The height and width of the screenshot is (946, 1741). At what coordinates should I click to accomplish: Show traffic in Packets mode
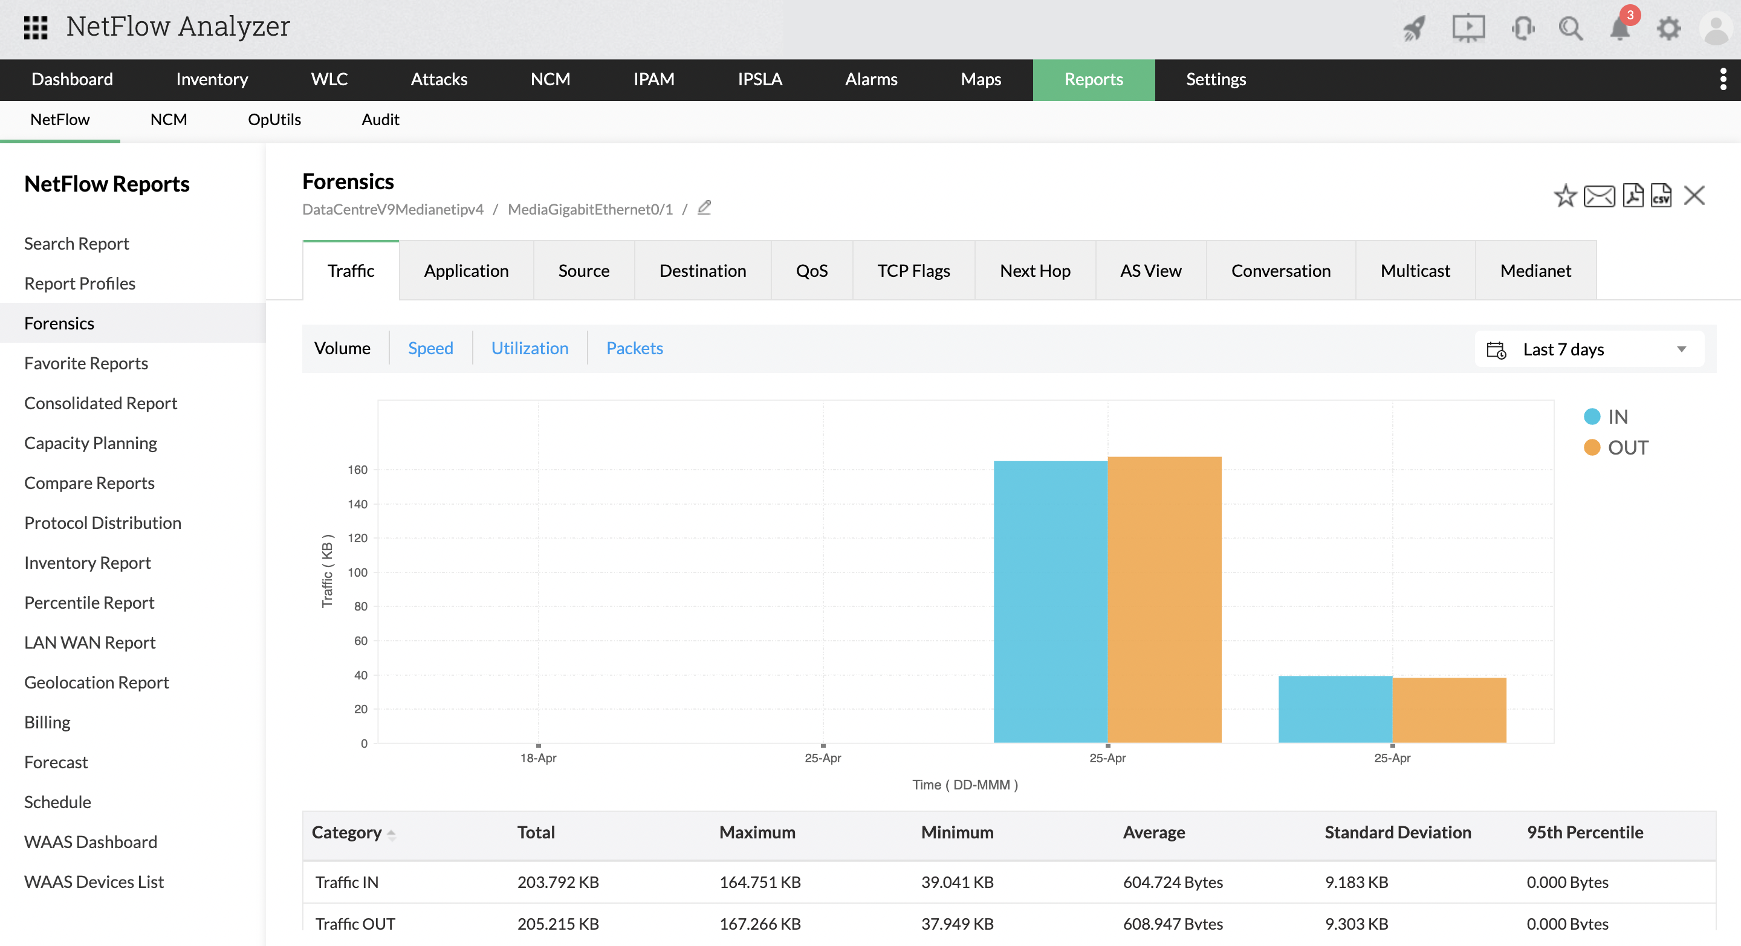tap(634, 348)
